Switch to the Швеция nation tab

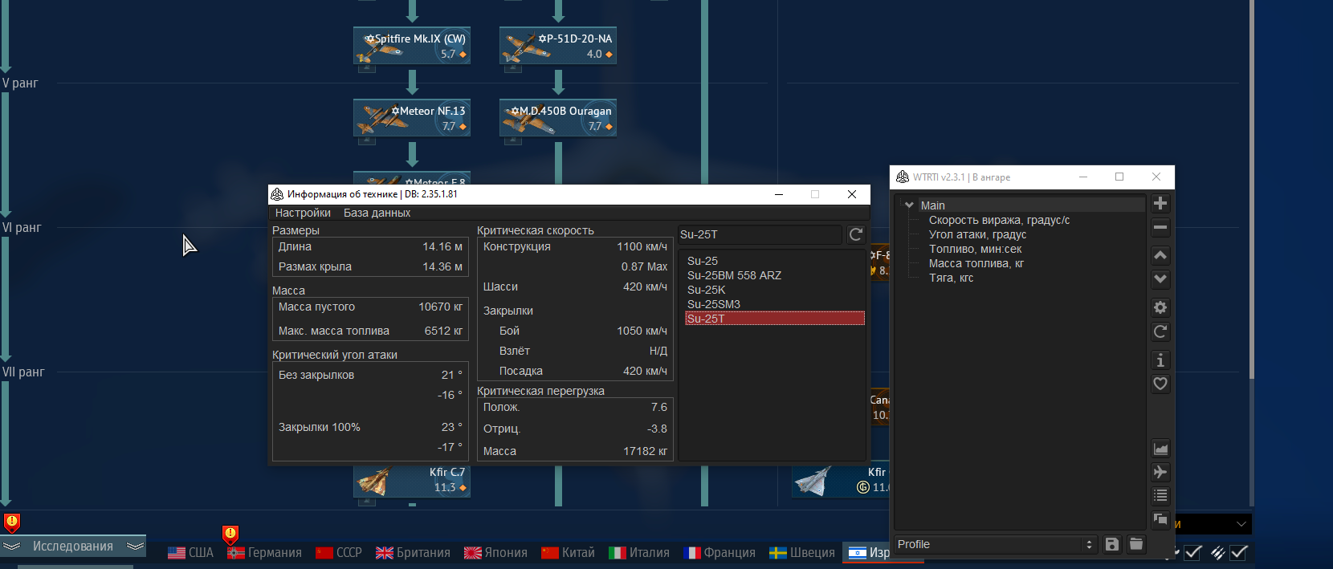[802, 552]
